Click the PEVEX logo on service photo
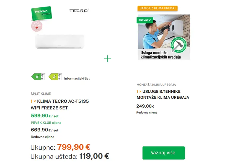This screenshot has width=227, height=165. tap(145, 20)
